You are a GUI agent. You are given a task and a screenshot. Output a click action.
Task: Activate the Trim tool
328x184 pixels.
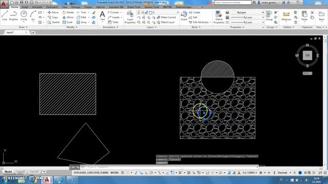pyautogui.click(x=81, y=12)
